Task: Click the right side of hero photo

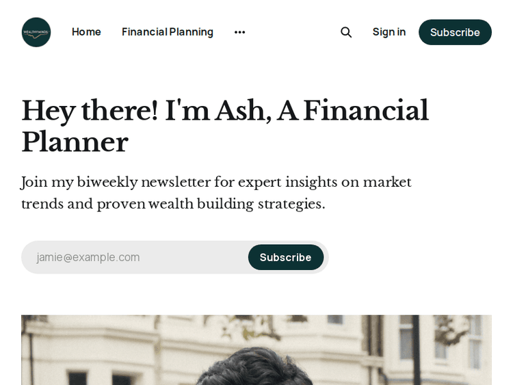Action: 451,349
